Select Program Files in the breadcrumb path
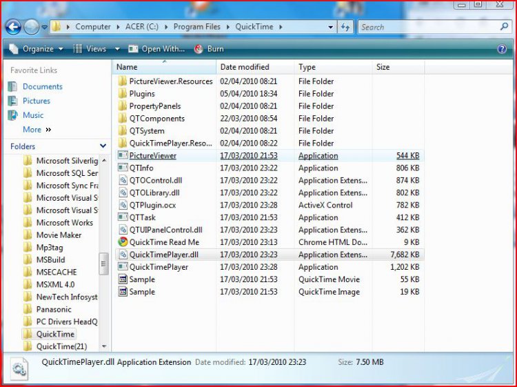The width and height of the screenshot is (517, 387). pyautogui.click(x=197, y=27)
